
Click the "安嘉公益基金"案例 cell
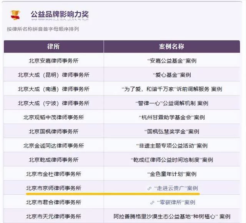tap(172, 61)
